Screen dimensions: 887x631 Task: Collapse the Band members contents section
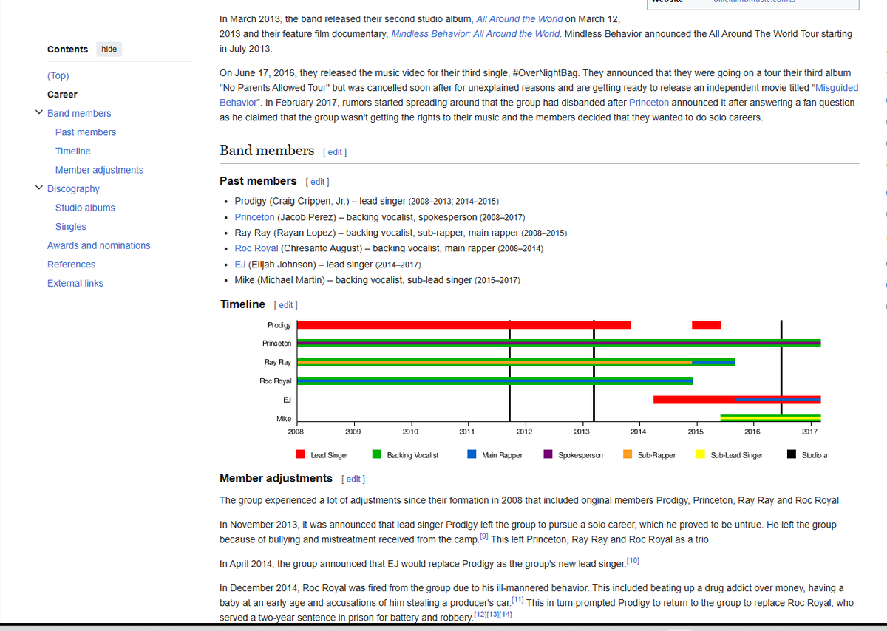(x=38, y=113)
